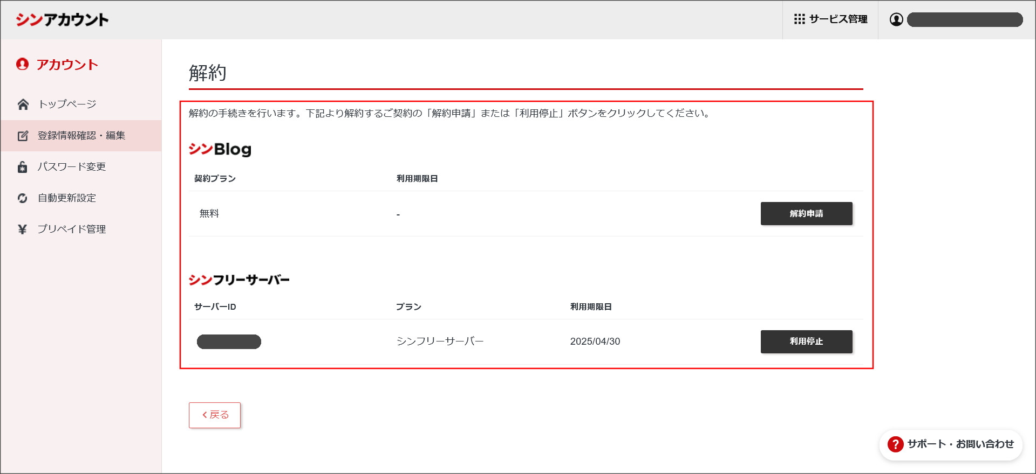Click the 戻る back button
The width and height of the screenshot is (1036, 474).
click(215, 415)
